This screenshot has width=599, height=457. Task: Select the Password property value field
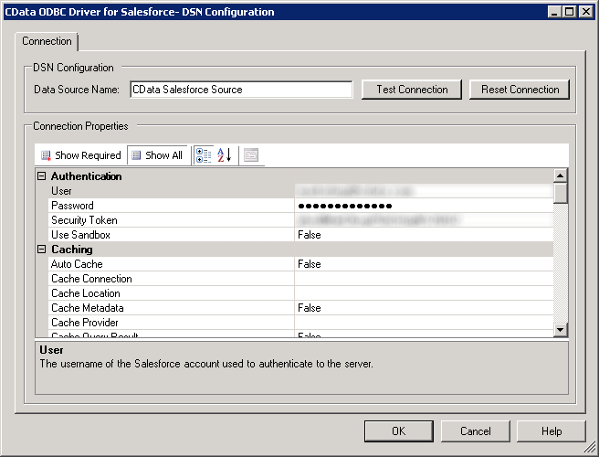pos(424,206)
